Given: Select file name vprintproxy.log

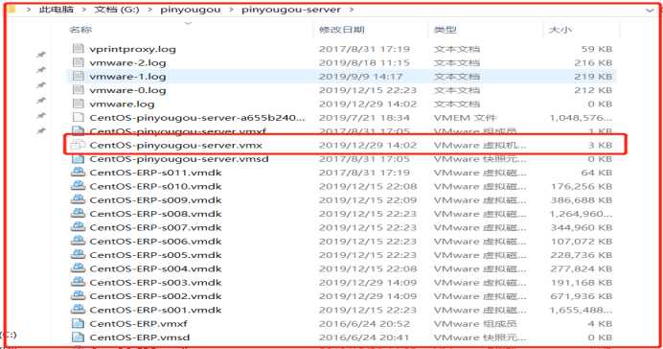Looking at the screenshot, I should (x=133, y=49).
